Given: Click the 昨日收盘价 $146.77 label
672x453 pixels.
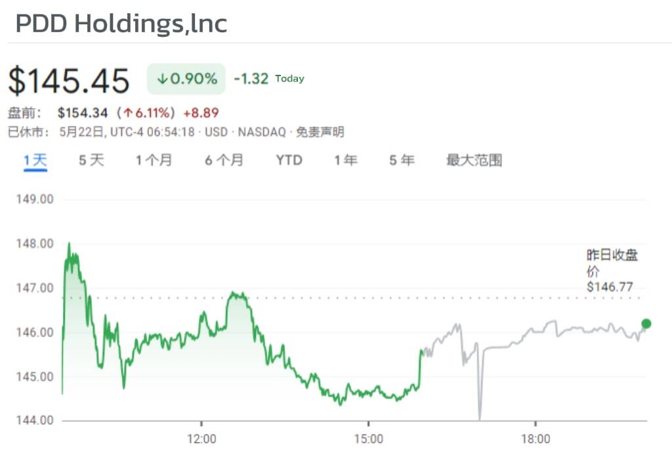Looking at the screenshot, I should pyautogui.click(x=610, y=270).
